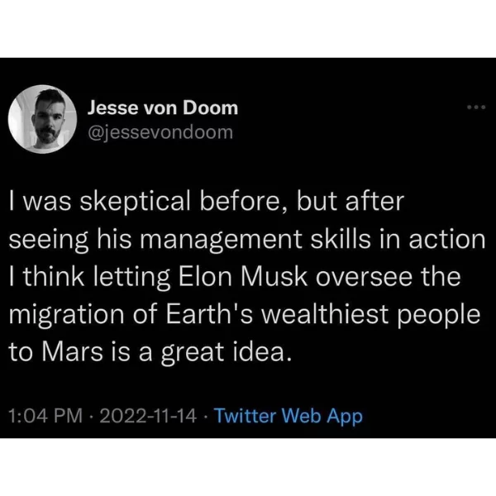Screen dimensions: 496x496
Task: Click the word "people" in the tweet
Action: pos(439,315)
